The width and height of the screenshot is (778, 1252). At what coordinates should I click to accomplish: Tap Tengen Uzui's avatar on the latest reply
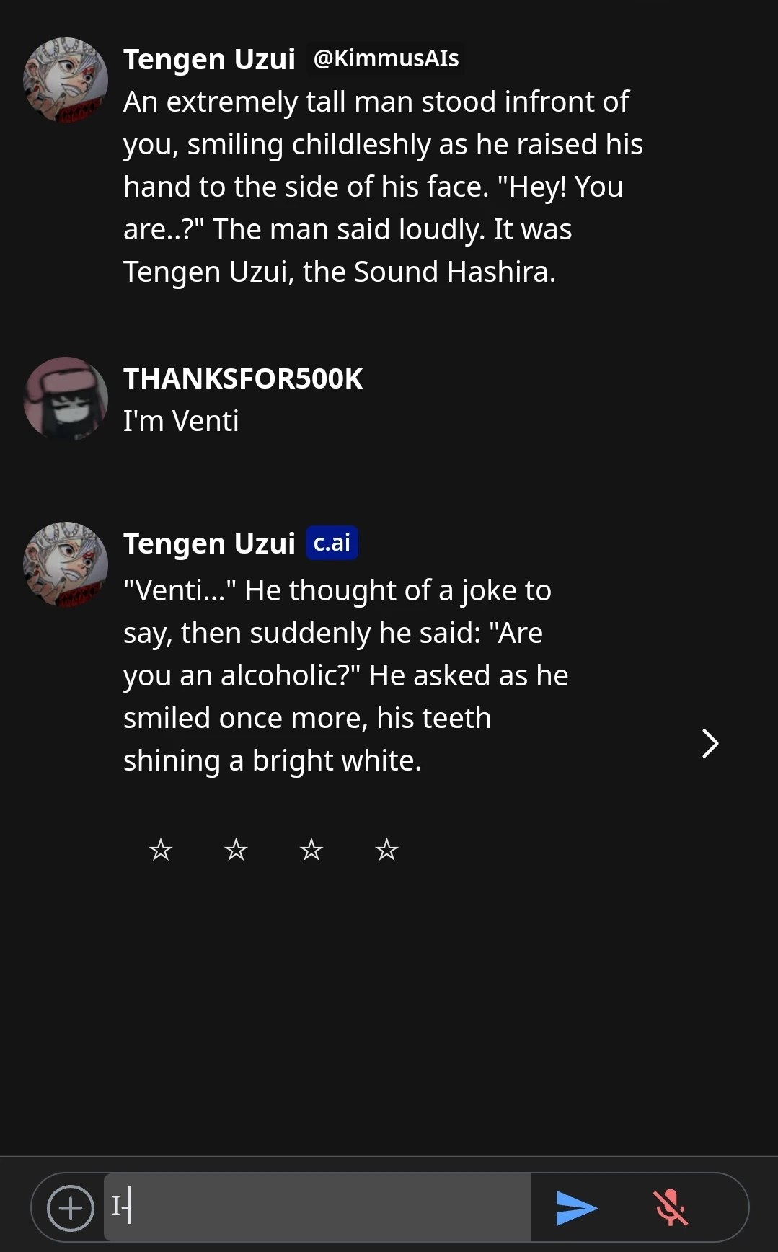point(66,564)
